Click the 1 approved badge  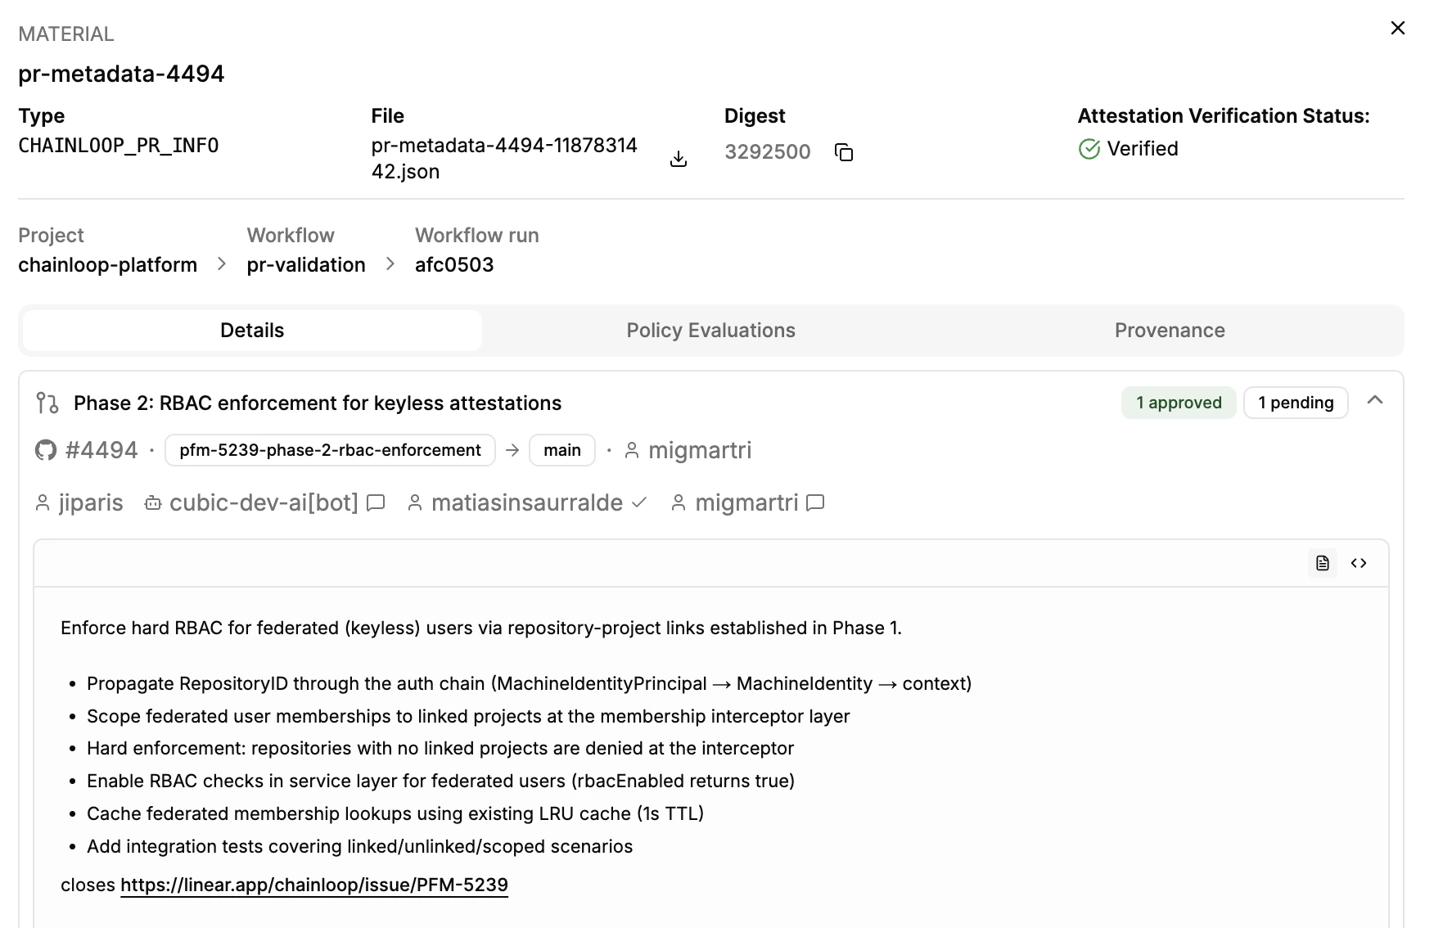[x=1178, y=402]
